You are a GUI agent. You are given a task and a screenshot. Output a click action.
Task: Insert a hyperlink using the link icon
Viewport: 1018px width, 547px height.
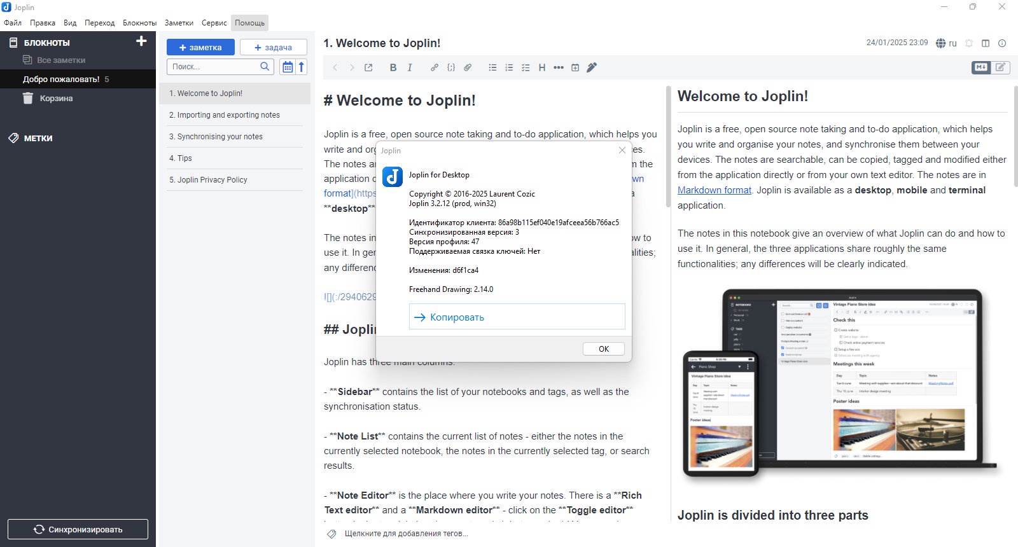pyautogui.click(x=435, y=67)
